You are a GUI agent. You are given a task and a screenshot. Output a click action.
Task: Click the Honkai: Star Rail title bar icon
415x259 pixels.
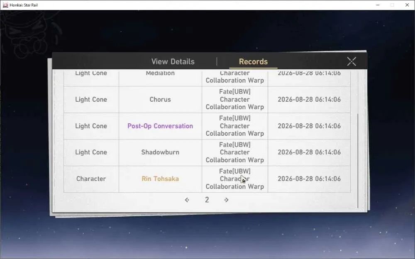5,5
